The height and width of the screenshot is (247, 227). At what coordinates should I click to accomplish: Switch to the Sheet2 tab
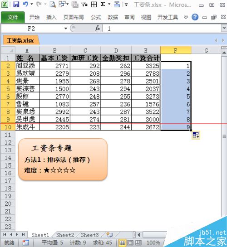tap(65, 235)
